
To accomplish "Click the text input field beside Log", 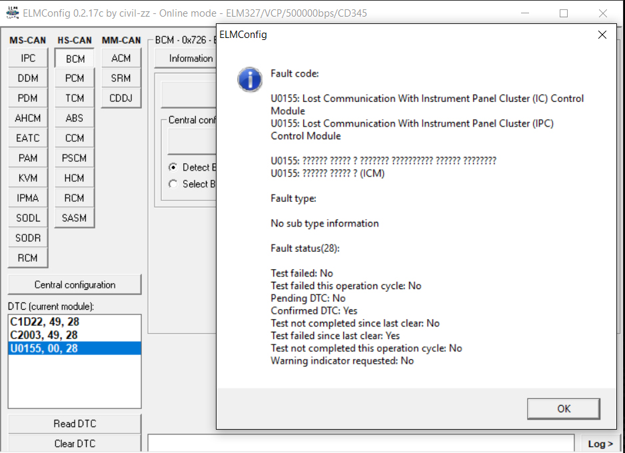I will 360,444.
